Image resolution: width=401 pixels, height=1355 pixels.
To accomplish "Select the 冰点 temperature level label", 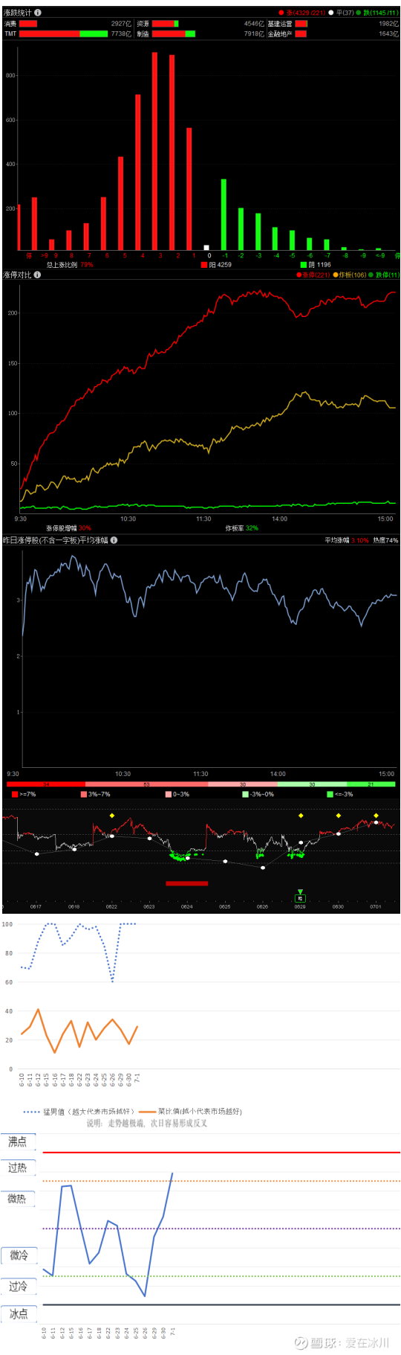I will click(18, 1314).
